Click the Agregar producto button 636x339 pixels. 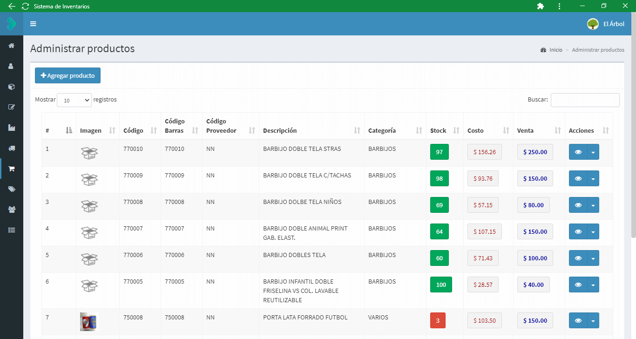pos(68,75)
